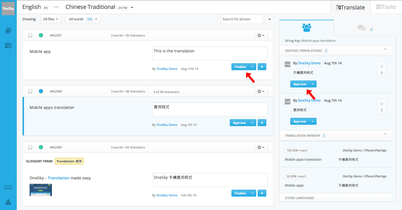Select checkbox for string #662308
This screenshot has height=210, width=402.
tap(30, 91)
